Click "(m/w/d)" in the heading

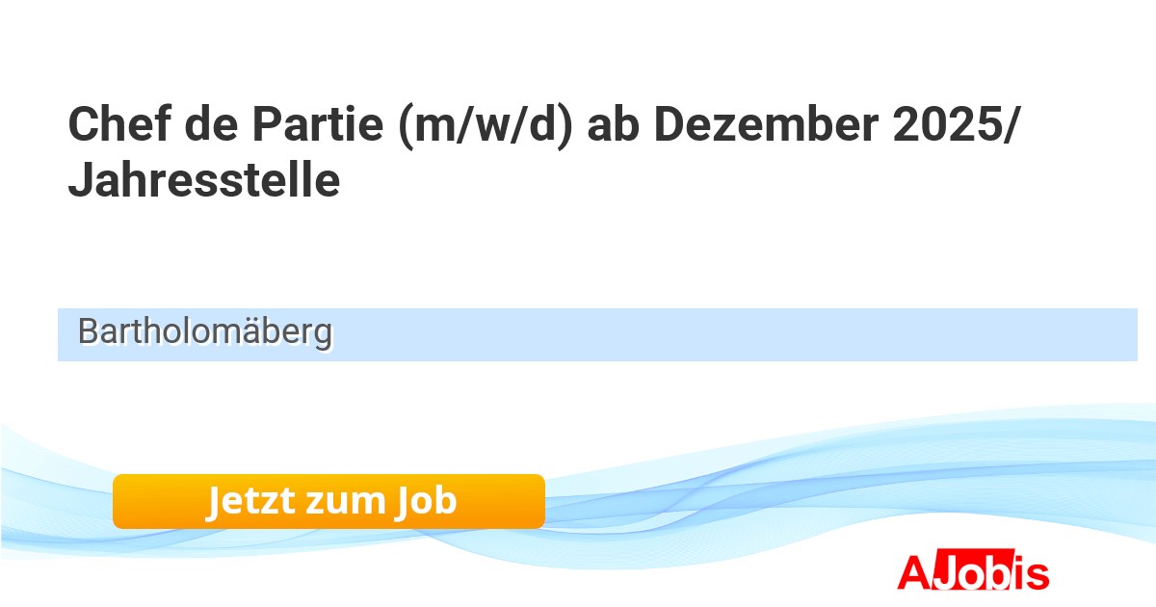[478, 126]
